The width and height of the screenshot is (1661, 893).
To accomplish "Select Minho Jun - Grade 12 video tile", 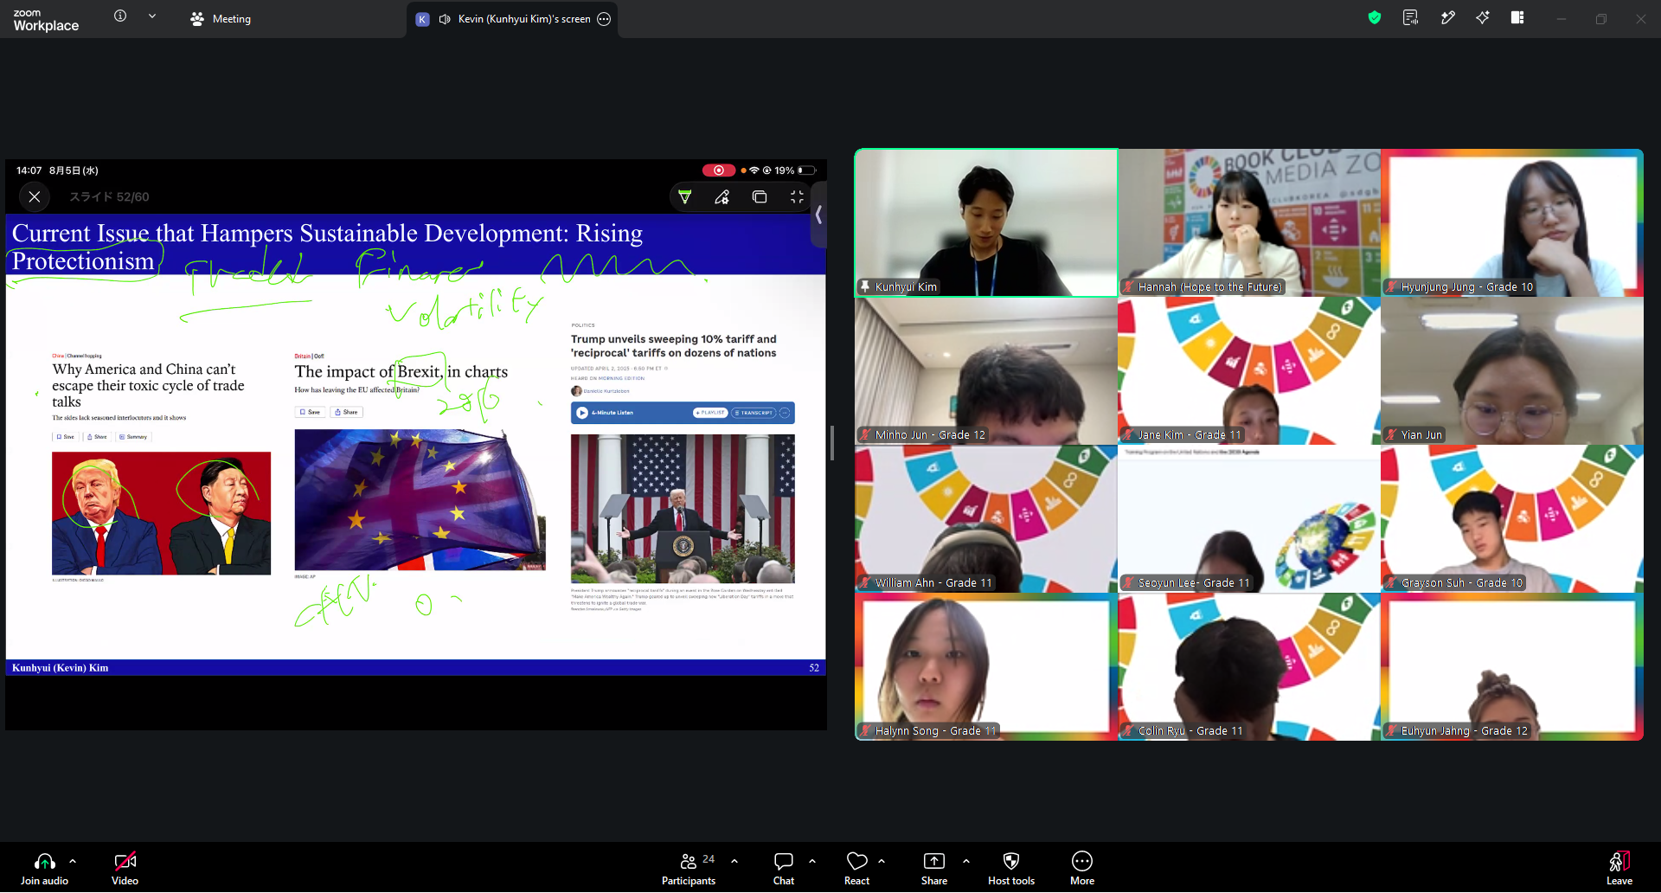I will (x=986, y=371).
